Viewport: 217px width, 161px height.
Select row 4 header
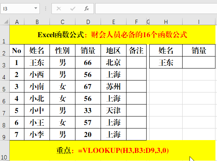[5, 74]
